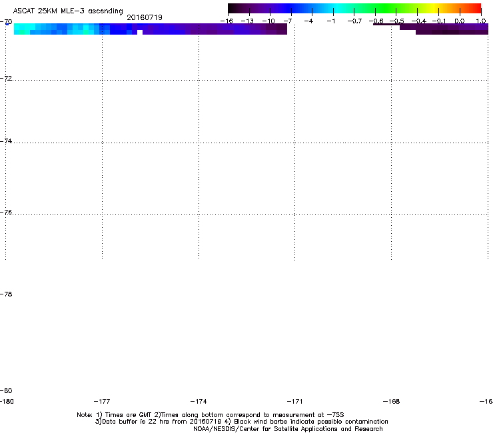Click the -168 longitude label
The height and width of the screenshot is (433, 493).
pos(391,401)
